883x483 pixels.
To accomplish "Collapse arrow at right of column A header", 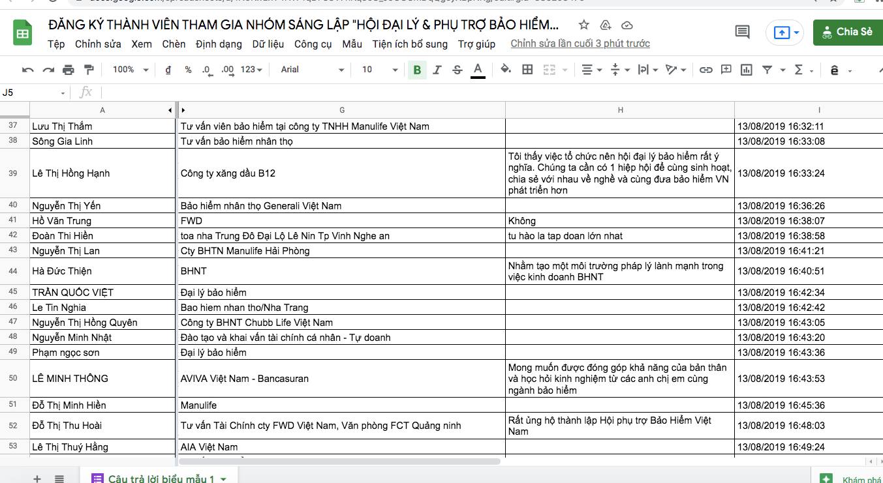I will pyautogui.click(x=170, y=110).
